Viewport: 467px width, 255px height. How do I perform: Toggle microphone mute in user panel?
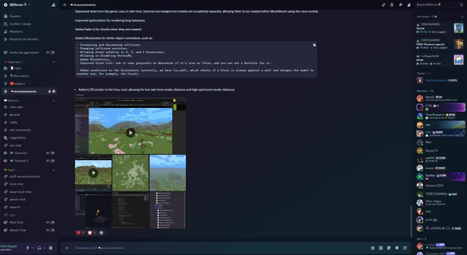point(27,248)
